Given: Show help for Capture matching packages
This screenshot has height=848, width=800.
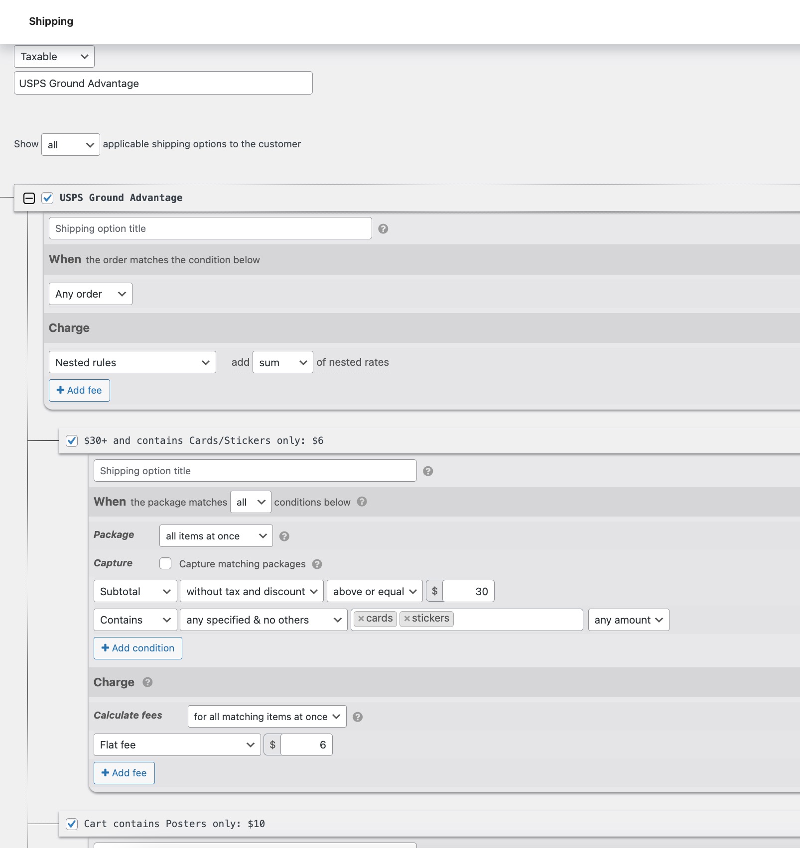Looking at the screenshot, I should (317, 564).
